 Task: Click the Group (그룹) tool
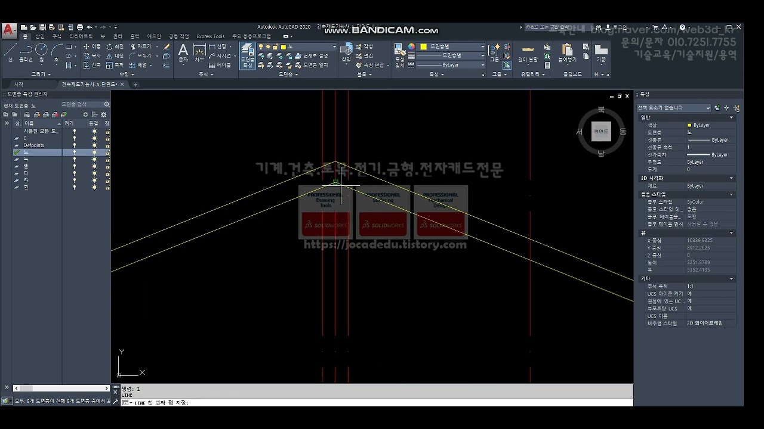point(494,51)
